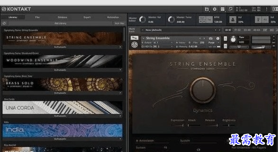Click the NI logo panel icon at top right

tap(275, 9)
